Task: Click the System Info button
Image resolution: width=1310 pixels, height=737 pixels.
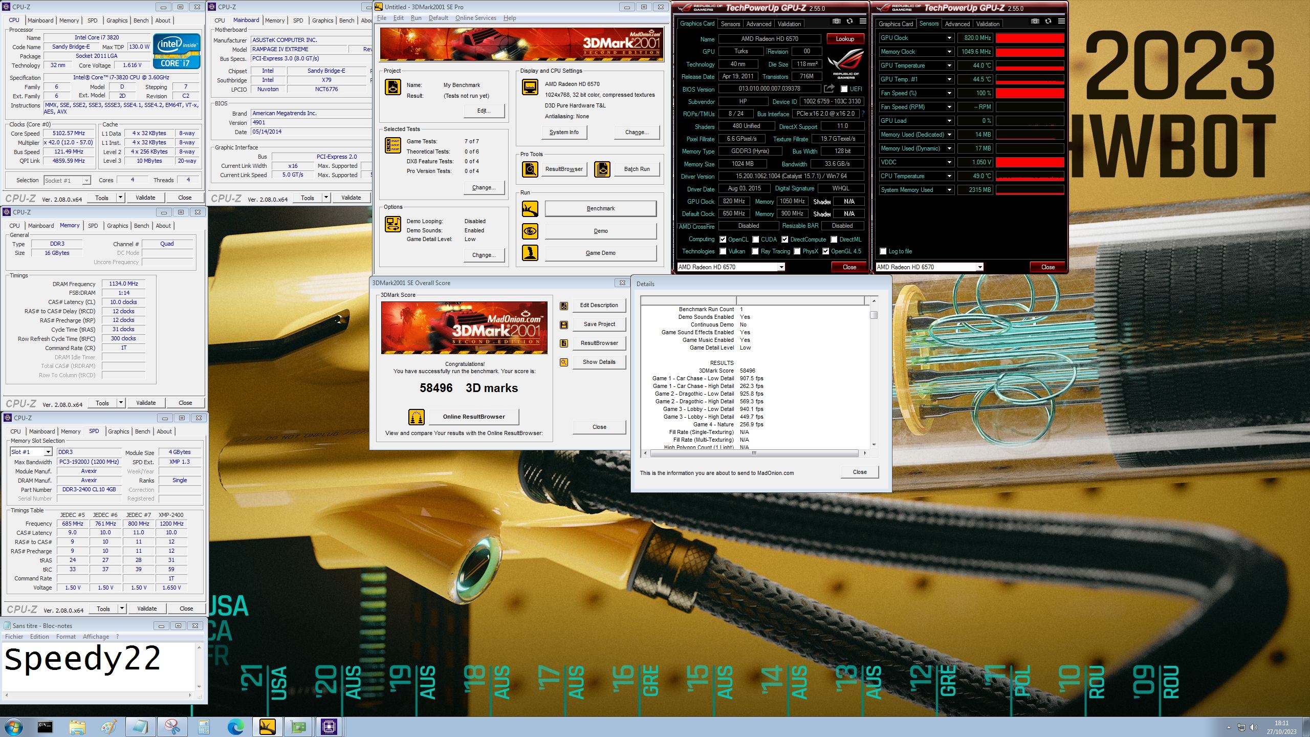Action: click(x=564, y=133)
